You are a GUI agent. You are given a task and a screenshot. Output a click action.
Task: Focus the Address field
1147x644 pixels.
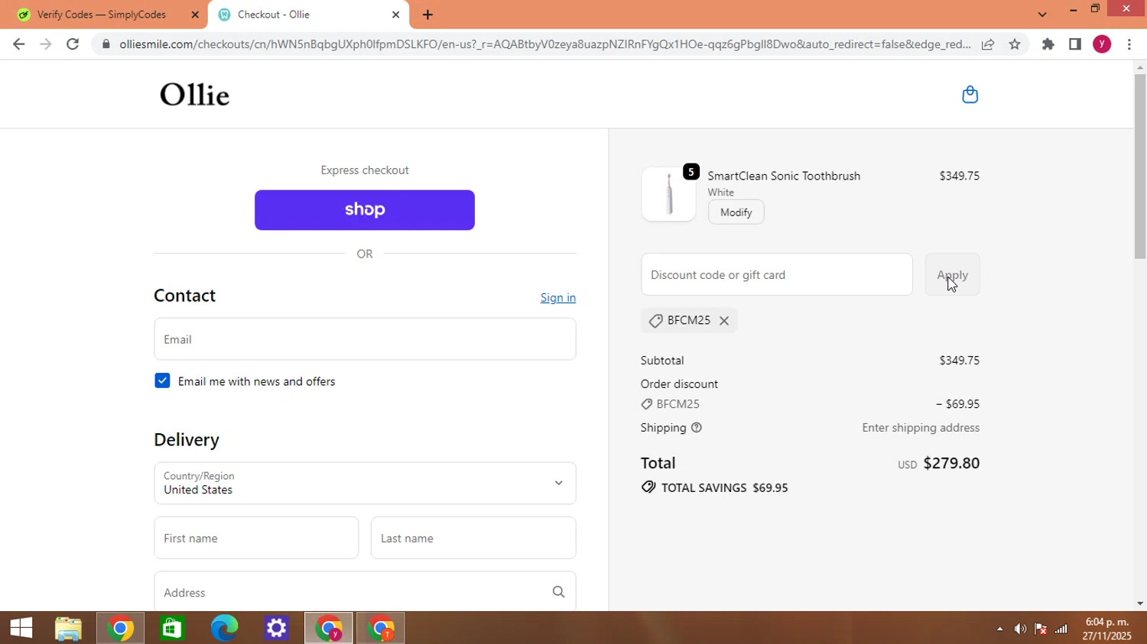(x=365, y=592)
